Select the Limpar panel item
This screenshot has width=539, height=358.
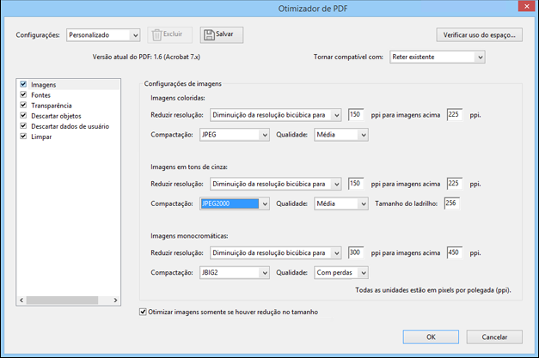[x=41, y=137]
